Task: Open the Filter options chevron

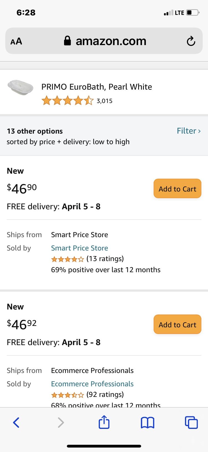Action: 189,131
